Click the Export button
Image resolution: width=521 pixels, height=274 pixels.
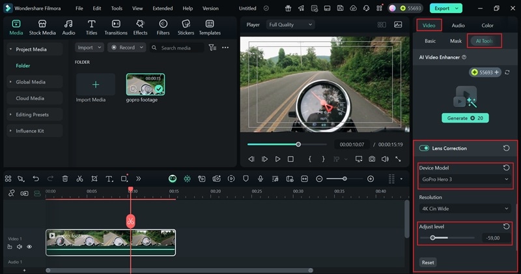pyautogui.click(x=446, y=8)
